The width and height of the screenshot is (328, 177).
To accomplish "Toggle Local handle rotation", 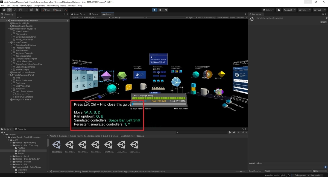I will click(x=58, y=10).
